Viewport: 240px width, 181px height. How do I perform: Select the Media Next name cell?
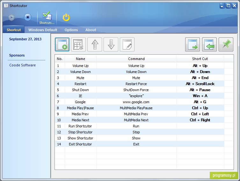coord(81,120)
